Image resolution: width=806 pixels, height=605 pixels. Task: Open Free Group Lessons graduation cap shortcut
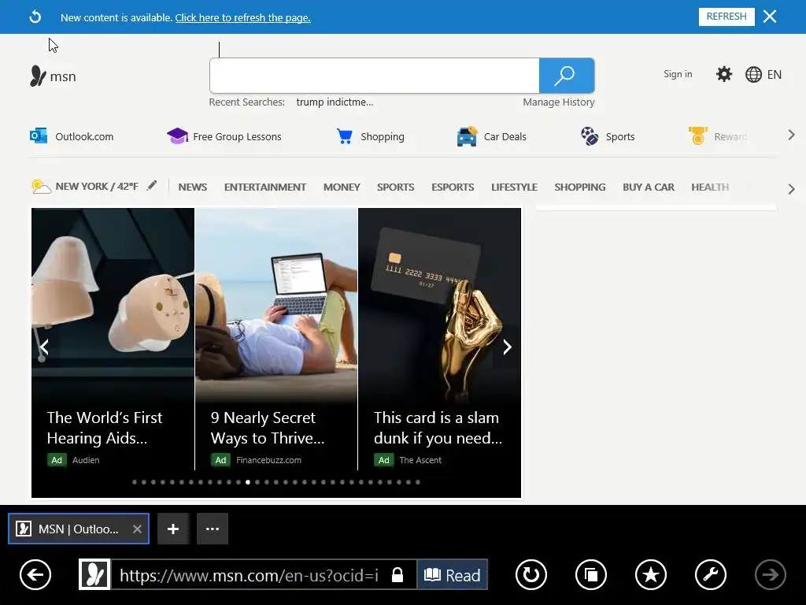pos(177,136)
